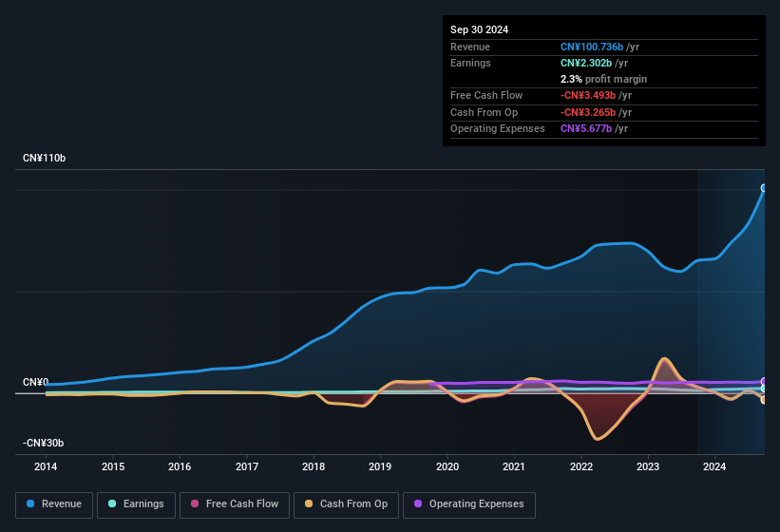
Task: Click the blue dot beside Revenue legend
Action: pos(31,504)
